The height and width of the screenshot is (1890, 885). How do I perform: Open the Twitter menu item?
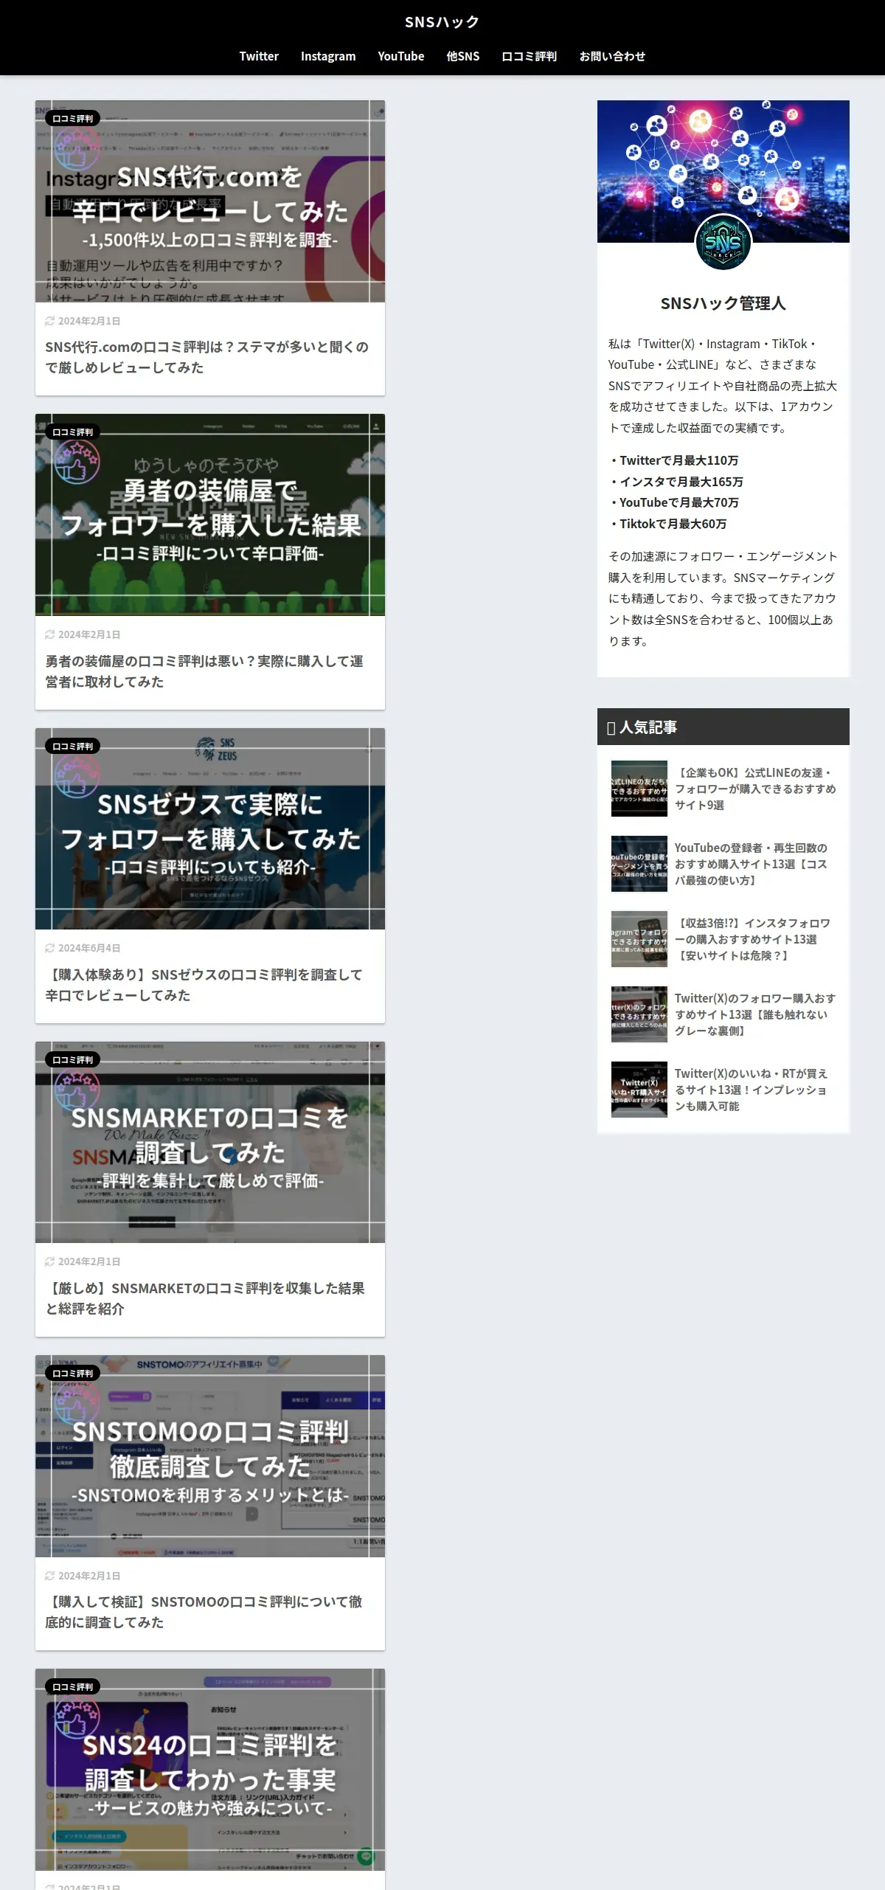259,56
